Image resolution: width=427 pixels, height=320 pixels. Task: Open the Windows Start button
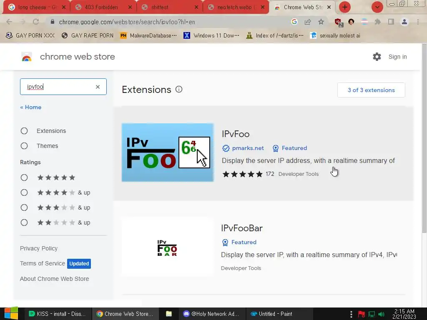pos(11,313)
